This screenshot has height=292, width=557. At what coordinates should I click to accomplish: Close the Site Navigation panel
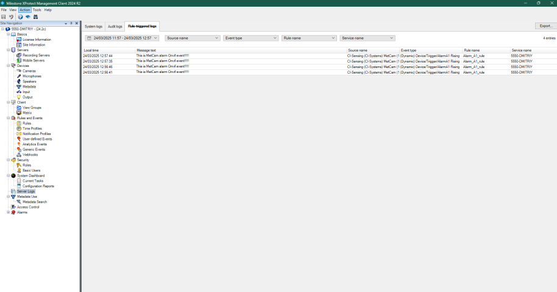pos(76,23)
